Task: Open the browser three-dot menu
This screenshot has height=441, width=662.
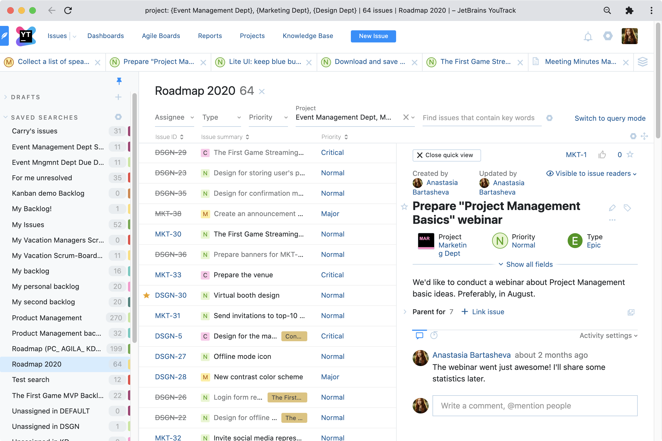Action: click(651, 10)
